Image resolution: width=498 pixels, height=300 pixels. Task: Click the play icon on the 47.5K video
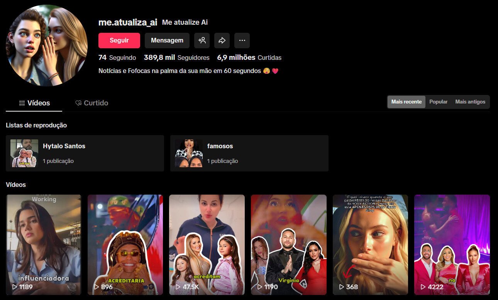tap(178, 287)
